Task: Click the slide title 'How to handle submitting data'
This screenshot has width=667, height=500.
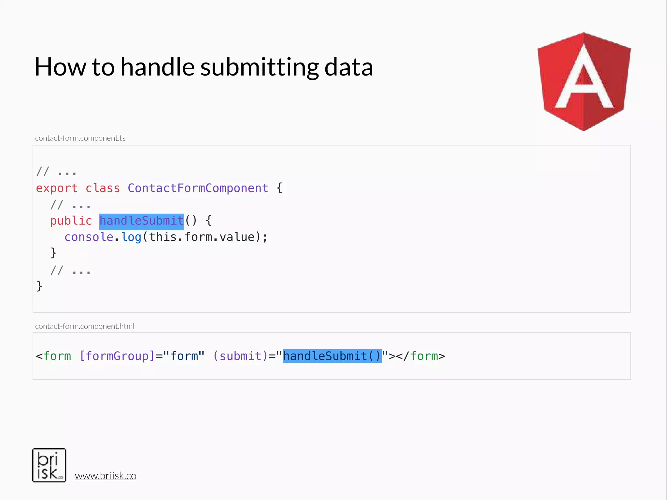Action: pyautogui.click(x=204, y=67)
